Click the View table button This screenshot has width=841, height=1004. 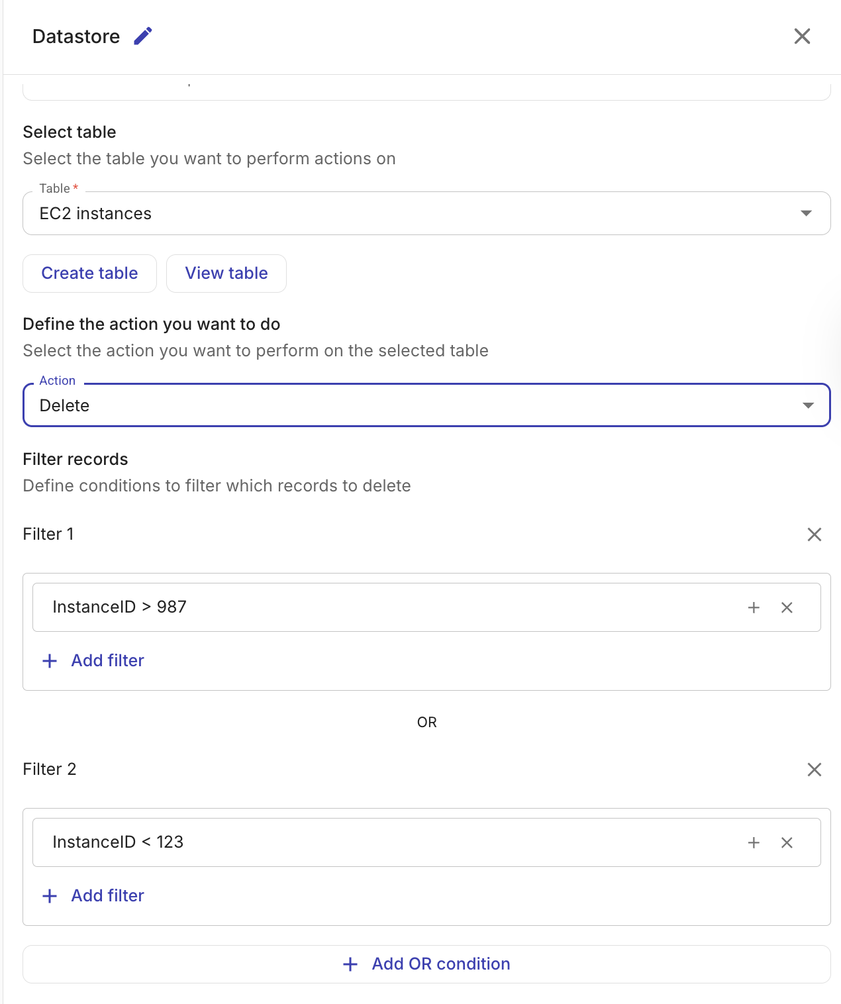click(x=226, y=274)
